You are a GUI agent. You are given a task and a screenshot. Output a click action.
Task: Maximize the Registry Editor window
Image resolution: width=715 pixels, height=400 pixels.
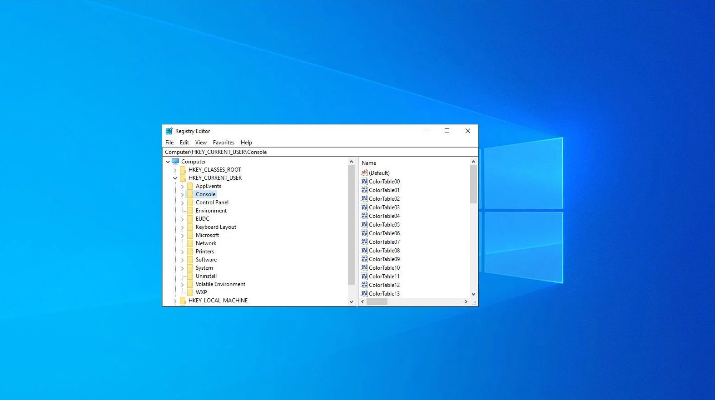(447, 131)
